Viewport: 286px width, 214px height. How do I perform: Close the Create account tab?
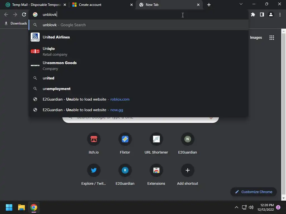(x=132, y=5)
